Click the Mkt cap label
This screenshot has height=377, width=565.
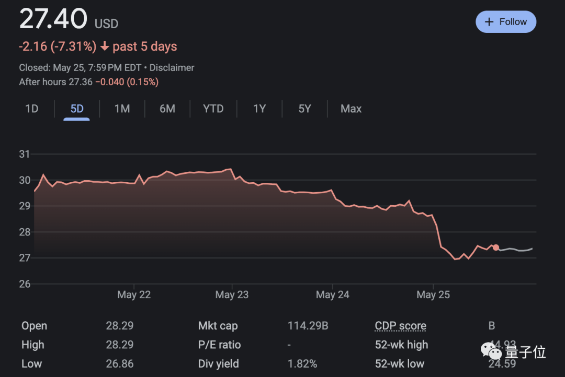point(218,326)
